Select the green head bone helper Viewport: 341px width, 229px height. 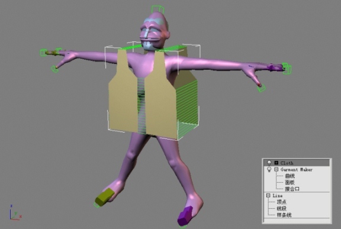coord(158,9)
